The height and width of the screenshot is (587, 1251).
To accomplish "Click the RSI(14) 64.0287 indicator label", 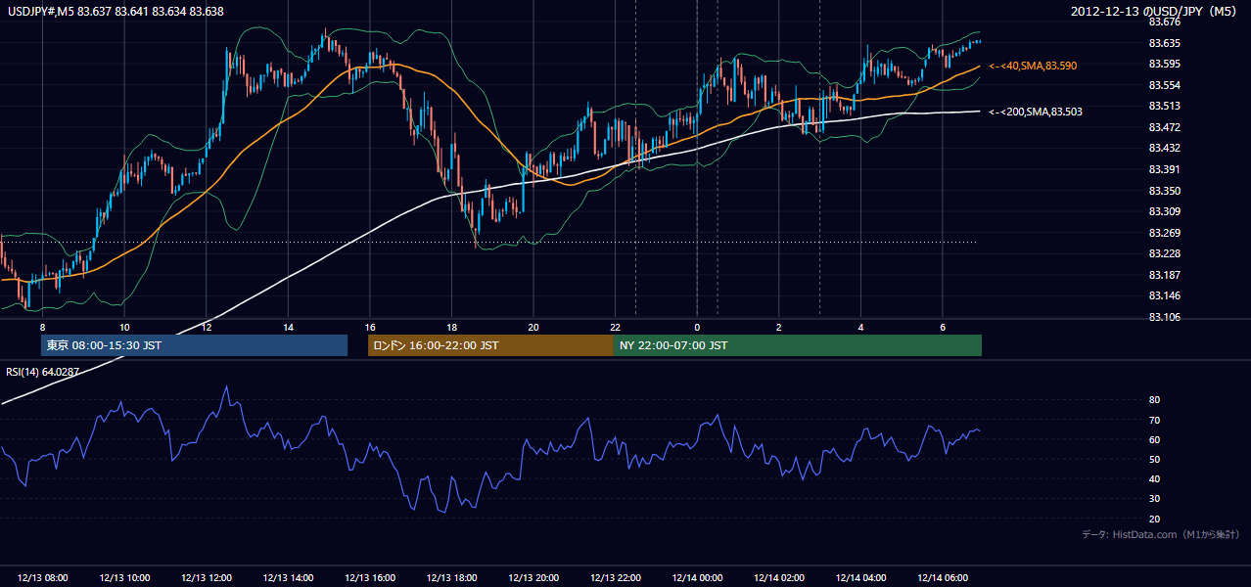I will click(42, 372).
